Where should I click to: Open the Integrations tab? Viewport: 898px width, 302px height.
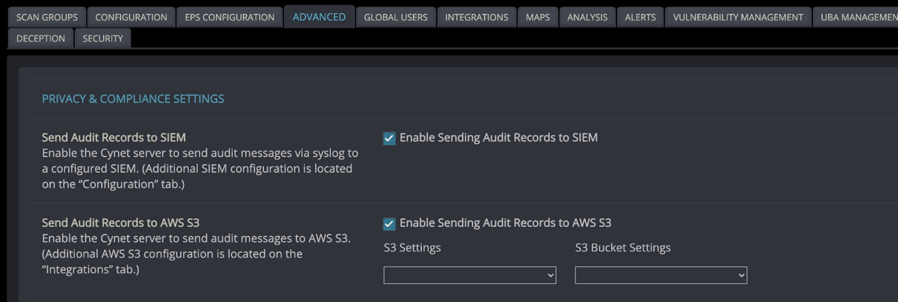tap(476, 17)
